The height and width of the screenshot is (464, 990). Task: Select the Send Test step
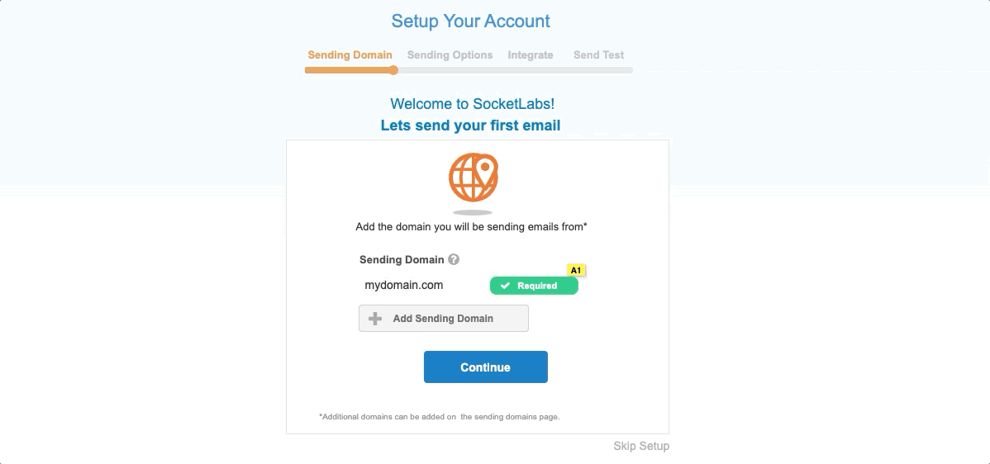point(598,54)
